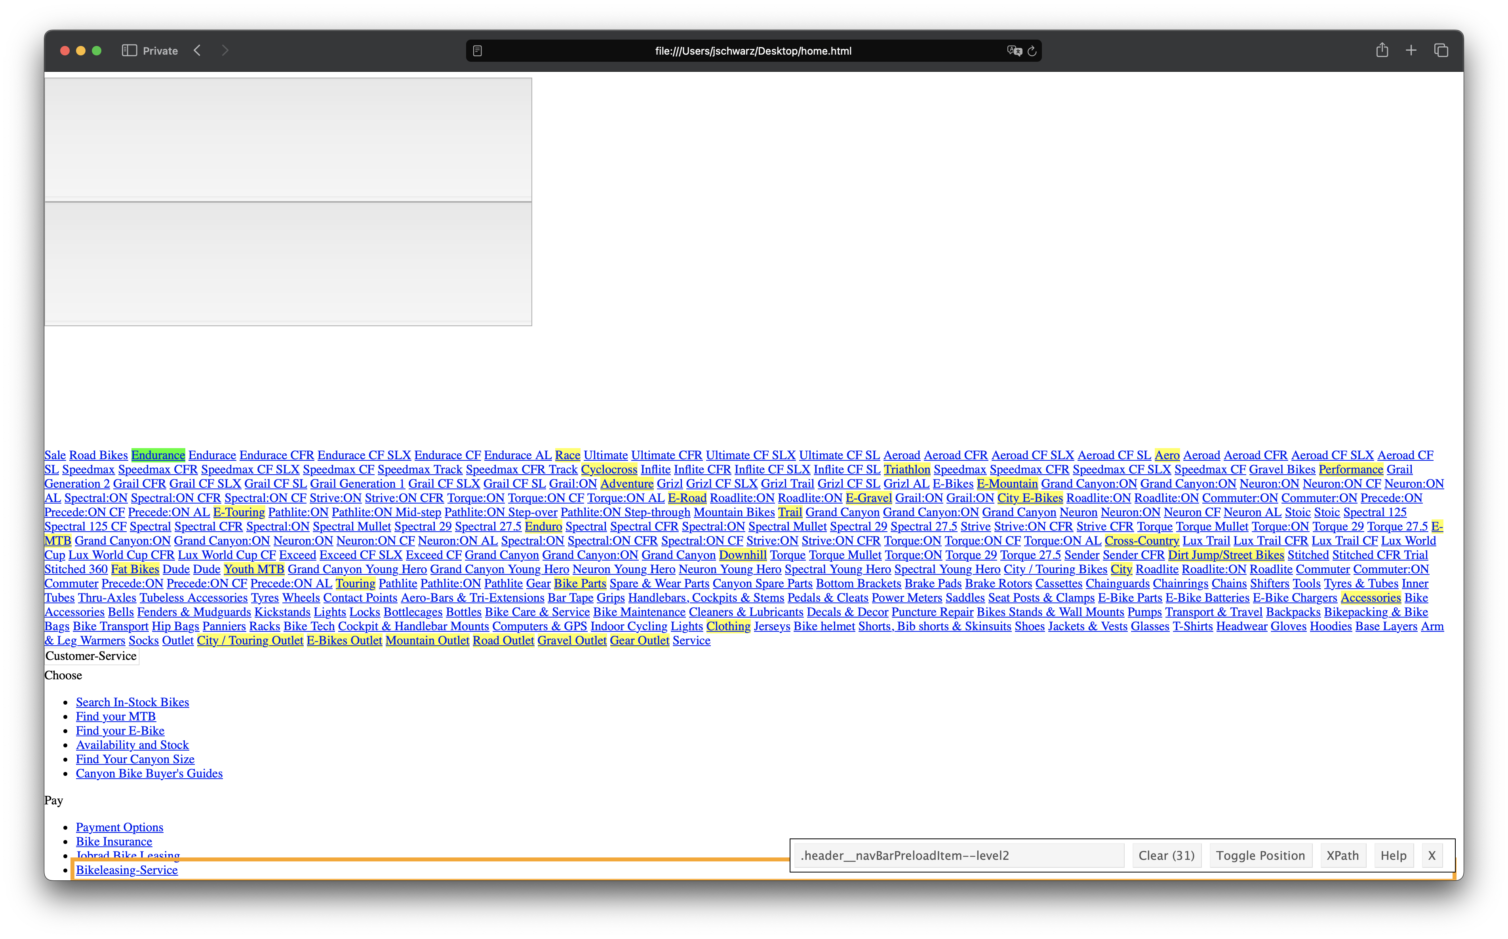Click the highlighted Cross-Country link

point(1142,541)
